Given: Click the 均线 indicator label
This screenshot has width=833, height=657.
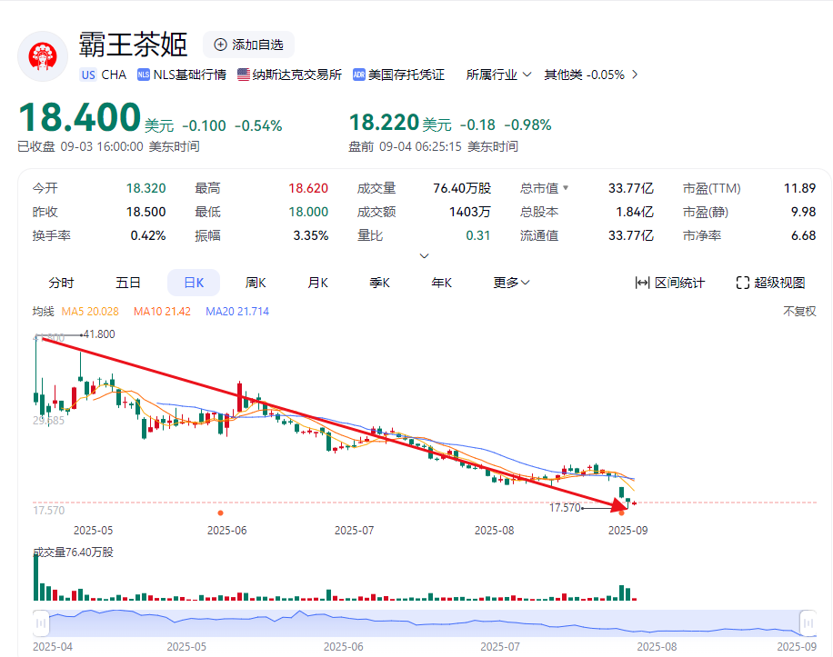Looking at the screenshot, I should (43, 312).
